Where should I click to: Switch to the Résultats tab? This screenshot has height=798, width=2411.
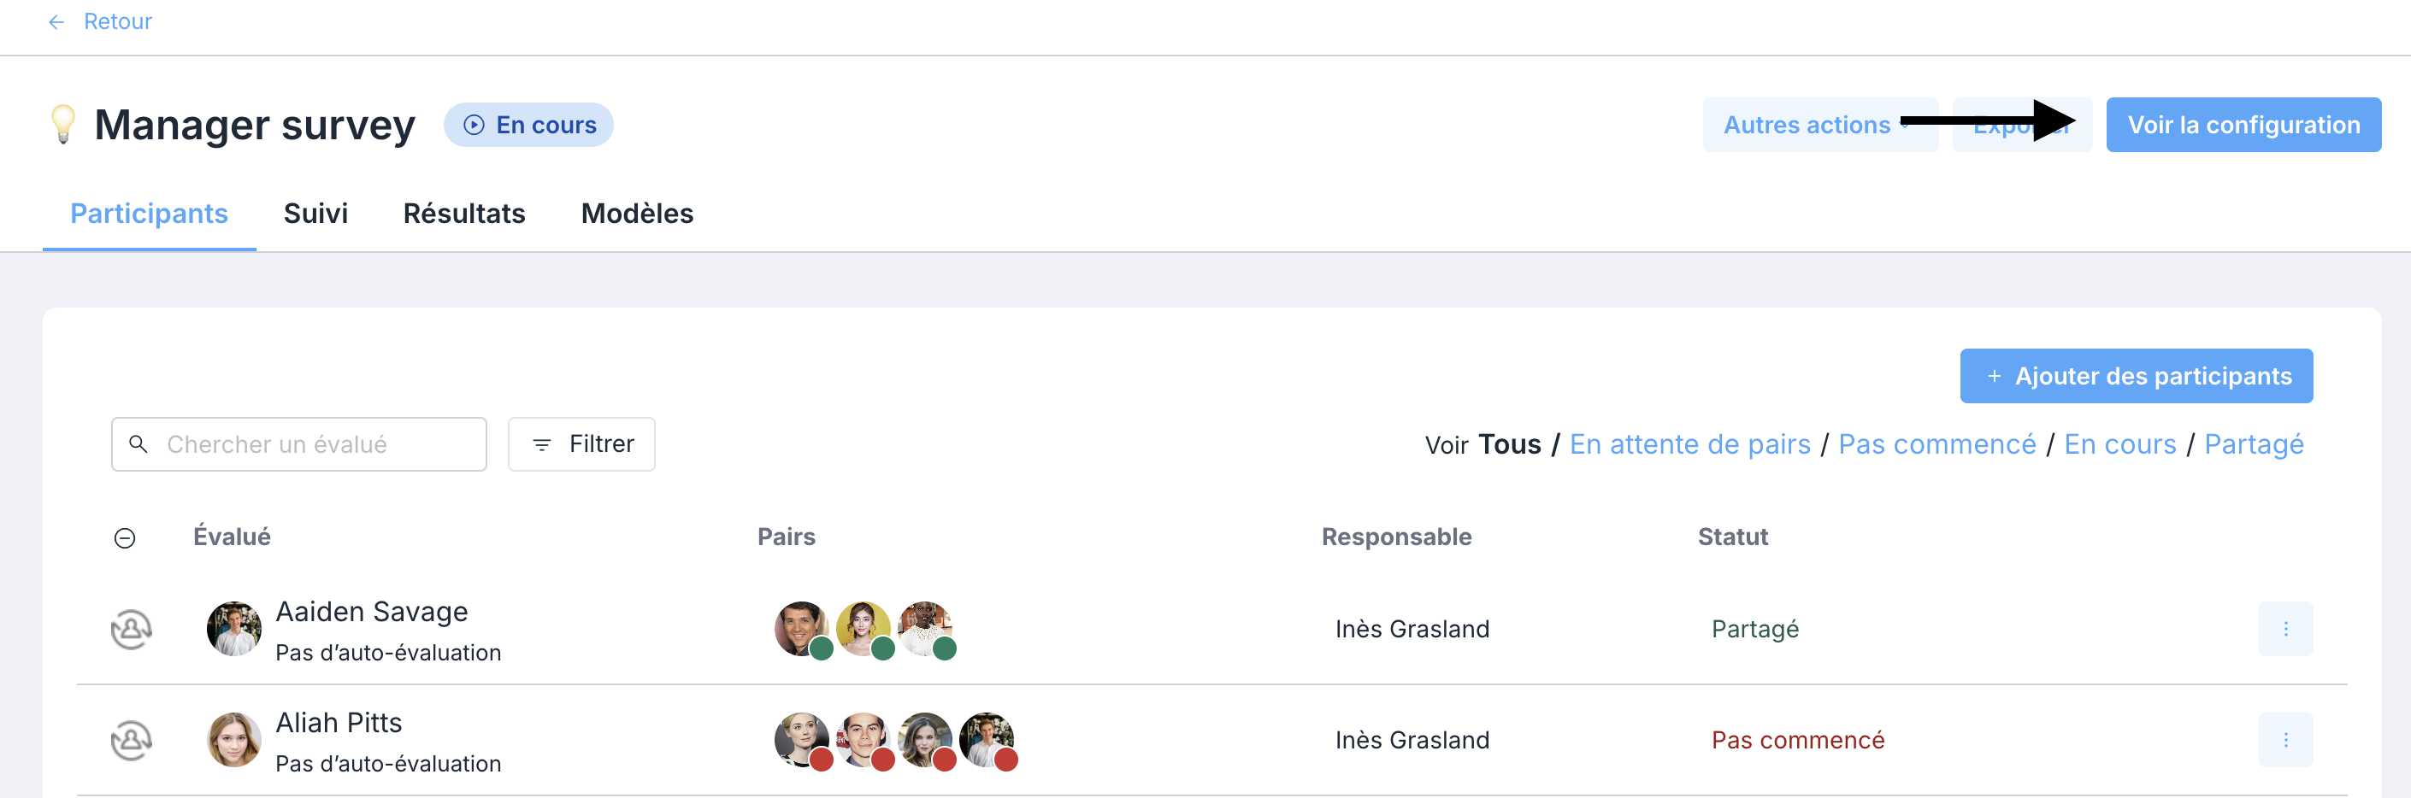point(464,214)
